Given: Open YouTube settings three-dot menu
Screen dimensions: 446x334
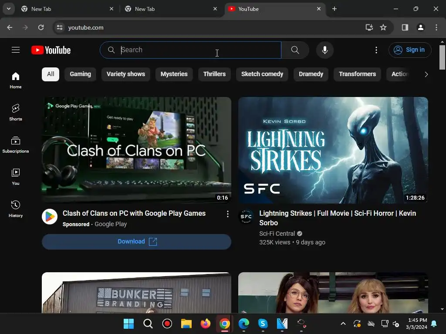Looking at the screenshot, I should point(376,50).
